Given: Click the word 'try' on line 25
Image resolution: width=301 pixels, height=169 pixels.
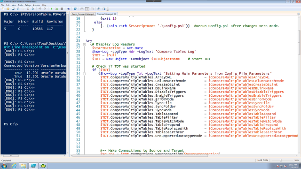Looking at the screenshot, I should coord(89,41).
